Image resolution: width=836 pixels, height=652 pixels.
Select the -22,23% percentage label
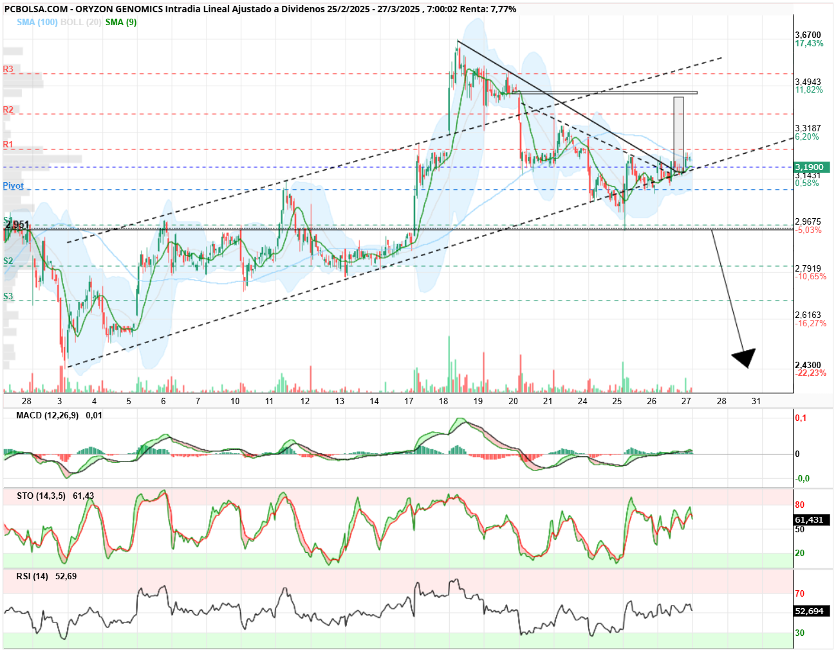point(811,373)
